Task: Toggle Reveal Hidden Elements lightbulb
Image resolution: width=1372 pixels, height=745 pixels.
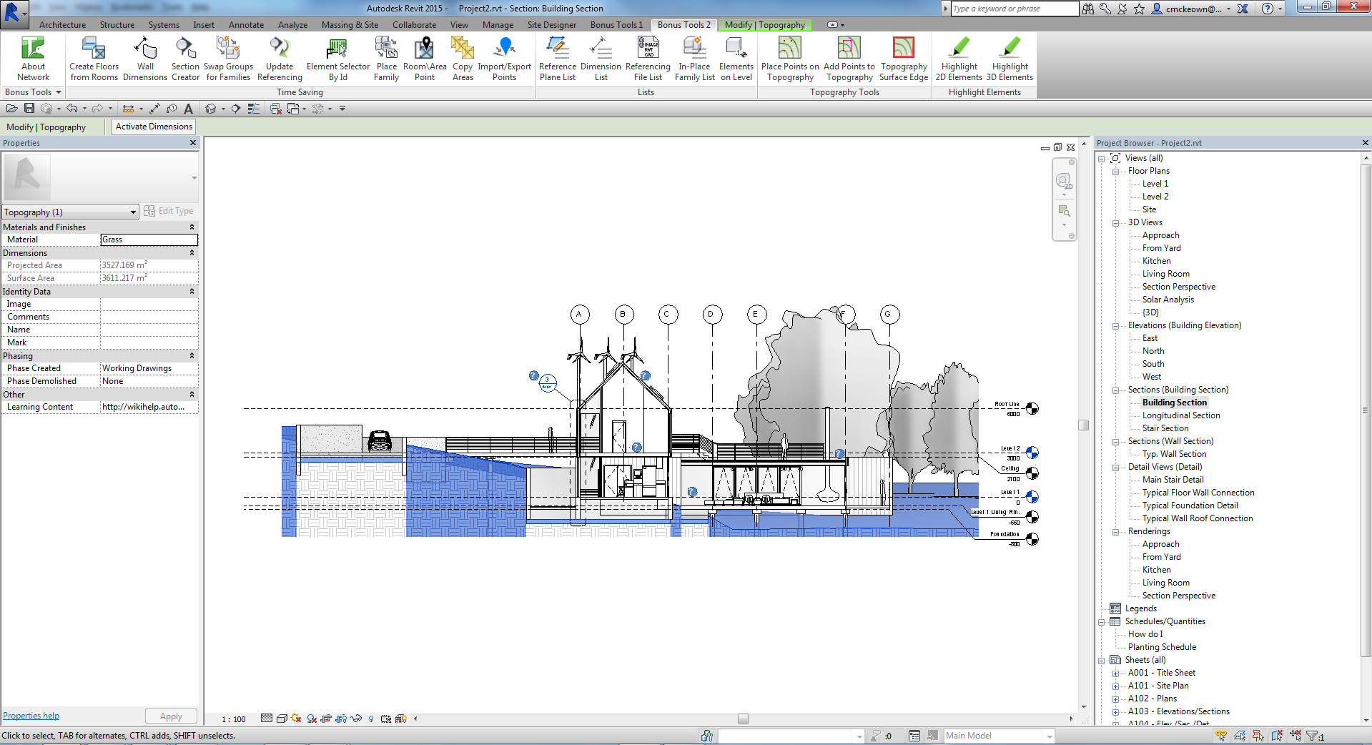Action: (371, 719)
